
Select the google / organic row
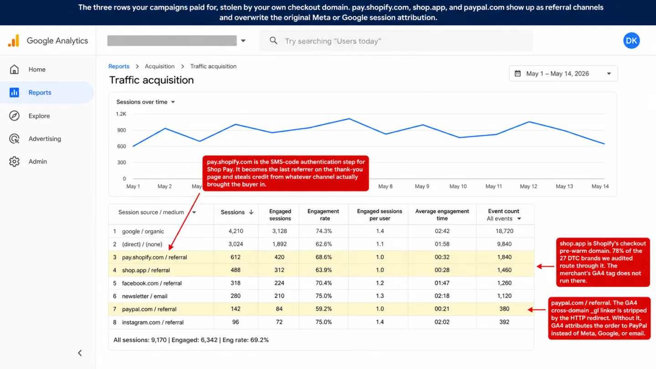(321, 231)
